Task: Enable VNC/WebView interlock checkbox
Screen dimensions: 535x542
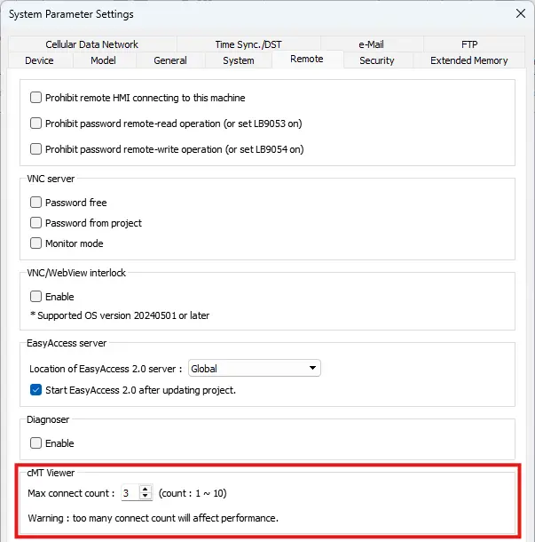Action: click(35, 296)
